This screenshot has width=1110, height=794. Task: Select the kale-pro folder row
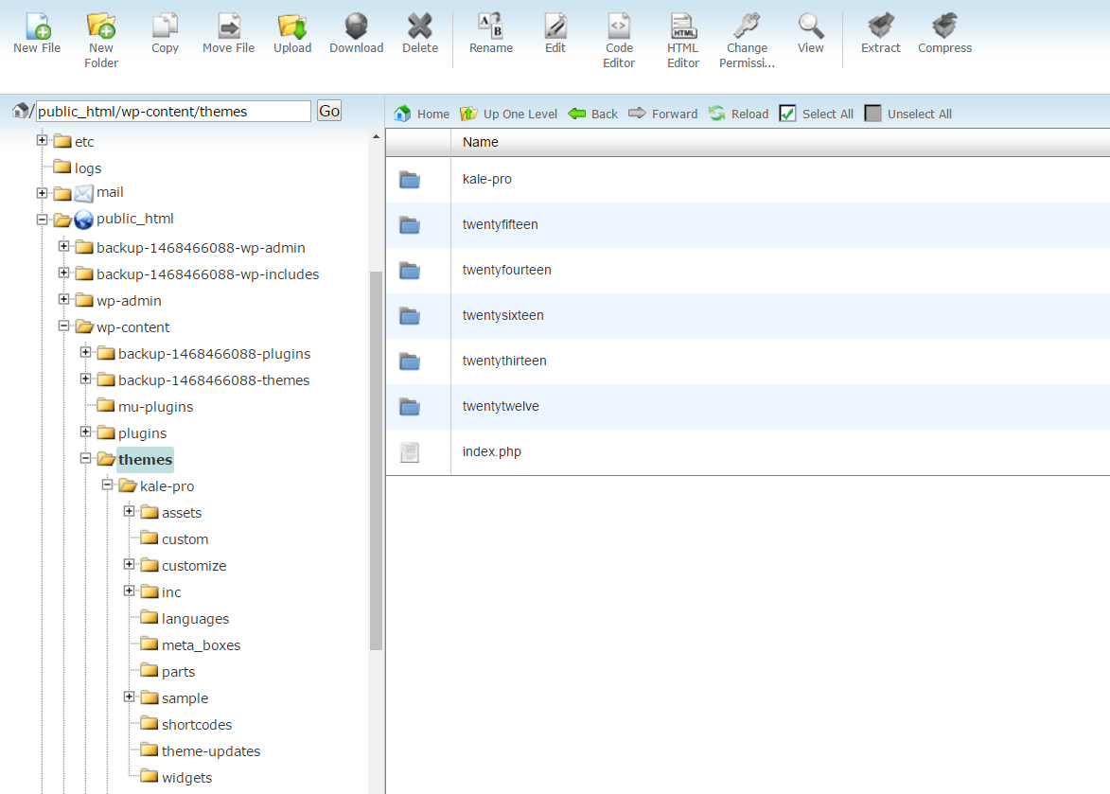748,180
